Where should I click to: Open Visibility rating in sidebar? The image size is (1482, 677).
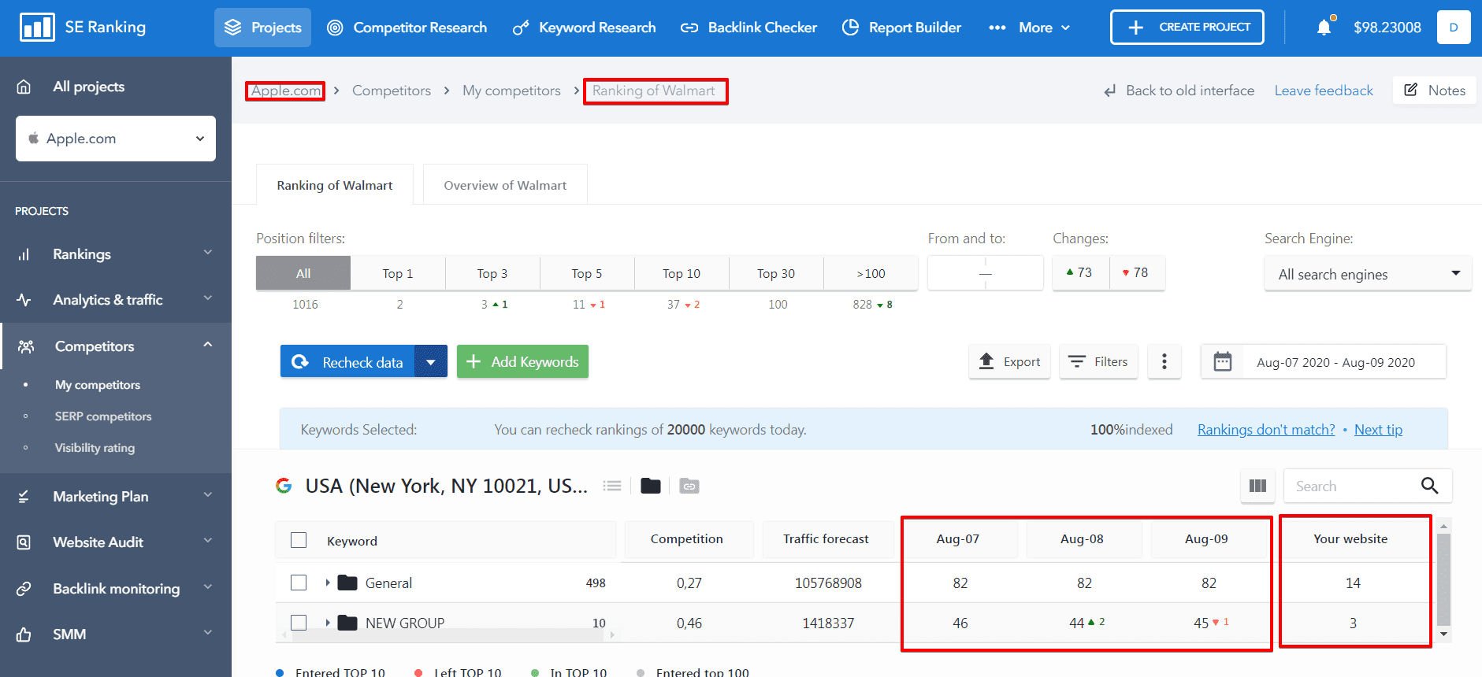95,448
